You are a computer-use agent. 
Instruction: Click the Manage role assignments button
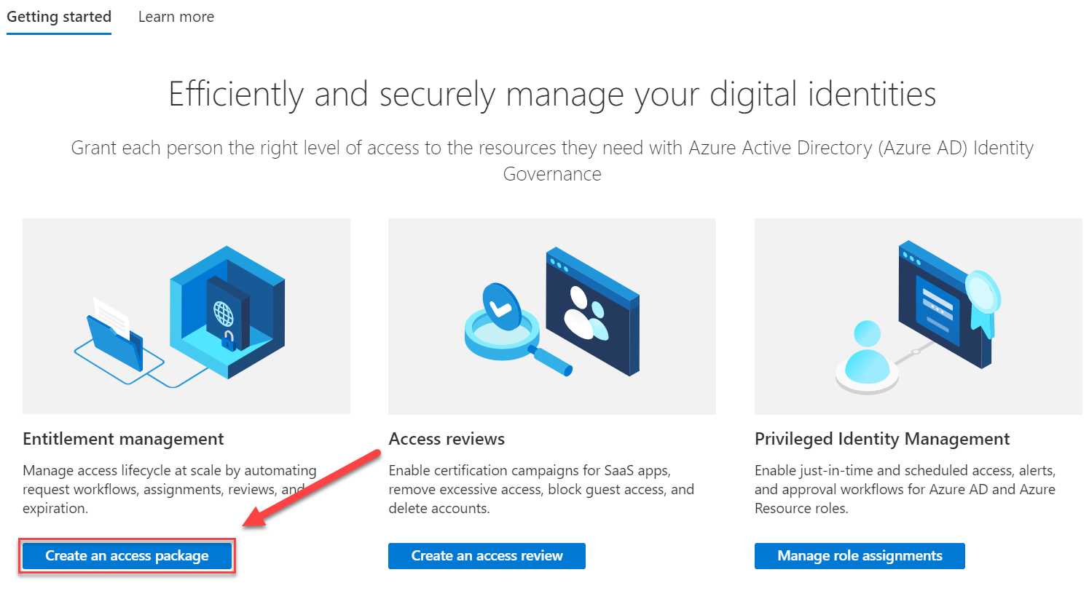click(860, 555)
